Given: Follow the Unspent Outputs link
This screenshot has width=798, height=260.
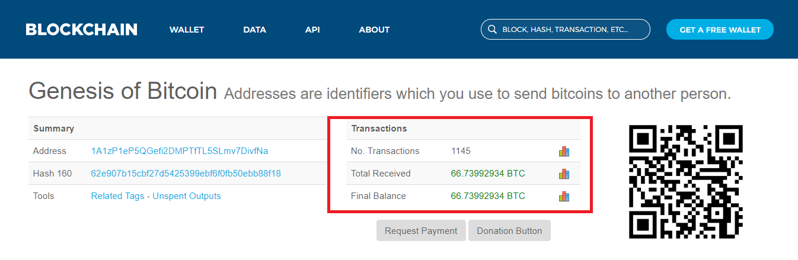Looking at the screenshot, I should click(x=187, y=196).
